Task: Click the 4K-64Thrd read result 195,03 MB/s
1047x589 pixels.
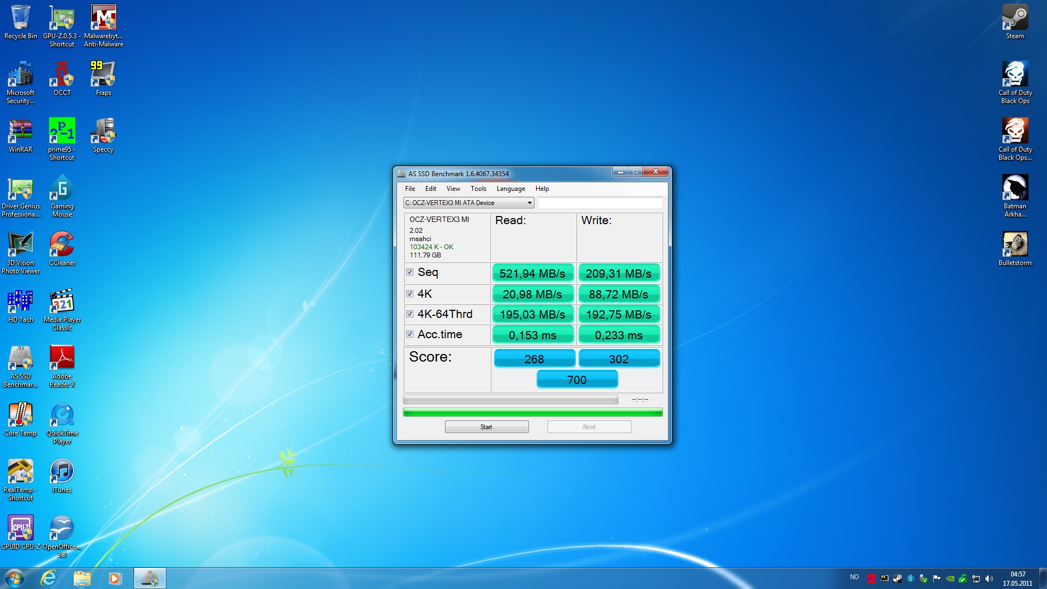Action: [533, 315]
